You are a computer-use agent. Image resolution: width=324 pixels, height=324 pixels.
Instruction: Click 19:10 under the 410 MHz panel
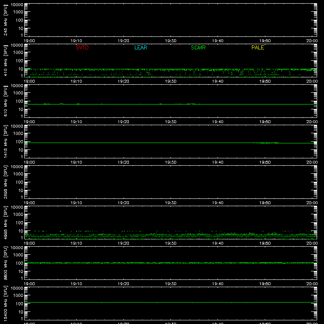[x=76, y=81]
